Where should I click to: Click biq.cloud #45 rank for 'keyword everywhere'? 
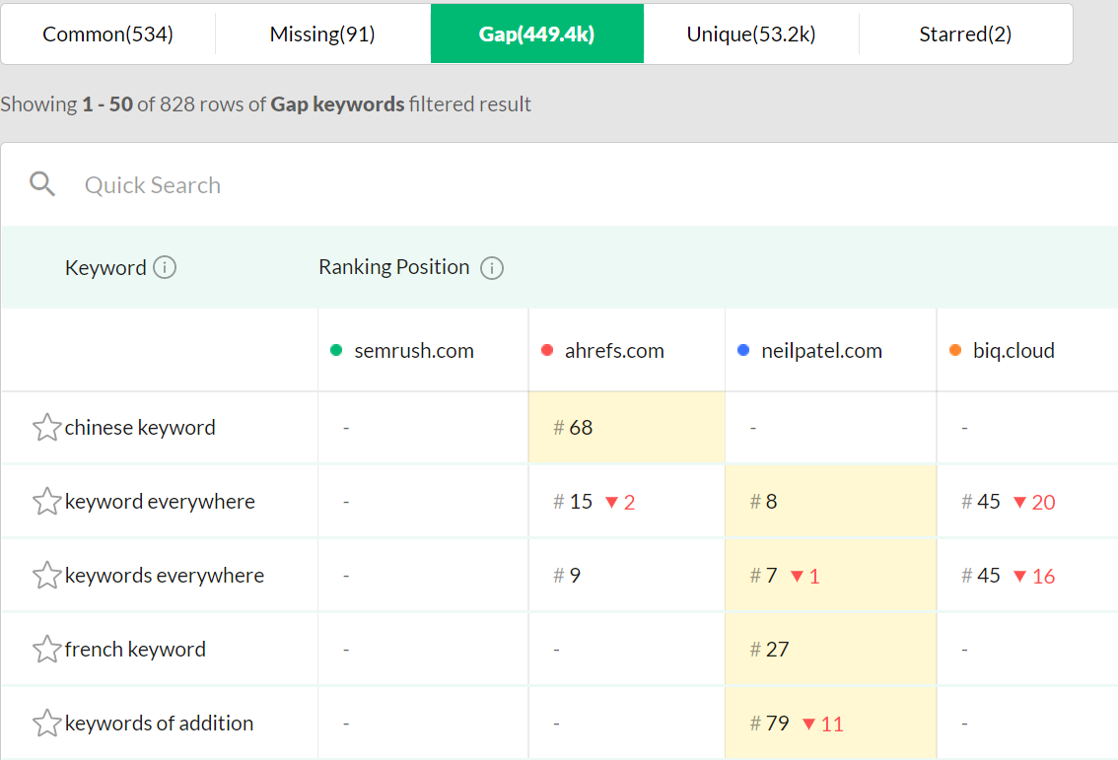(981, 501)
